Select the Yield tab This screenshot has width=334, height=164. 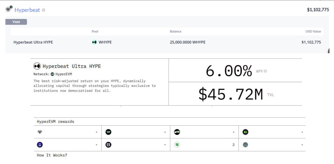click(x=16, y=22)
